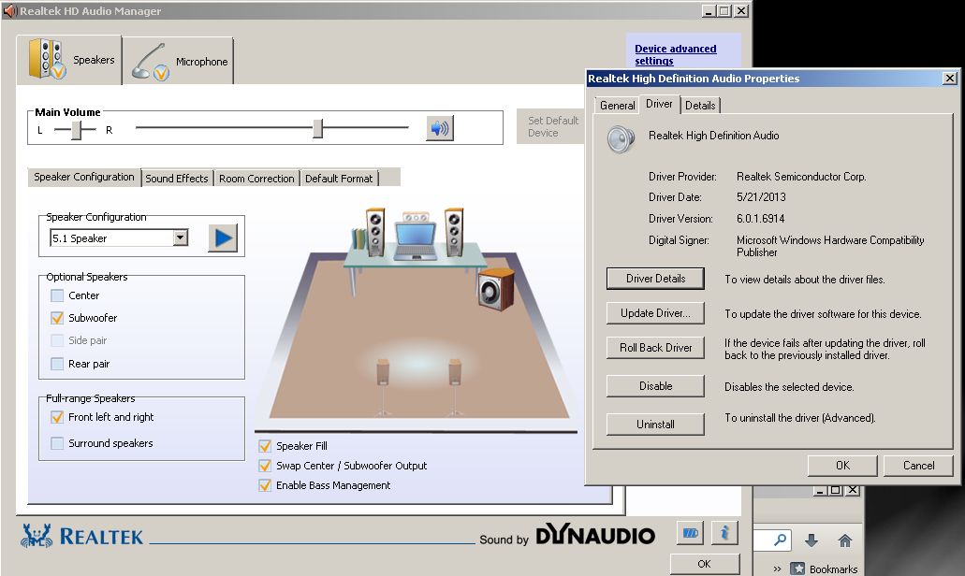Switch to the Details tab in Properties
The height and width of the screenshot is (576, 965).
point(700,106)
